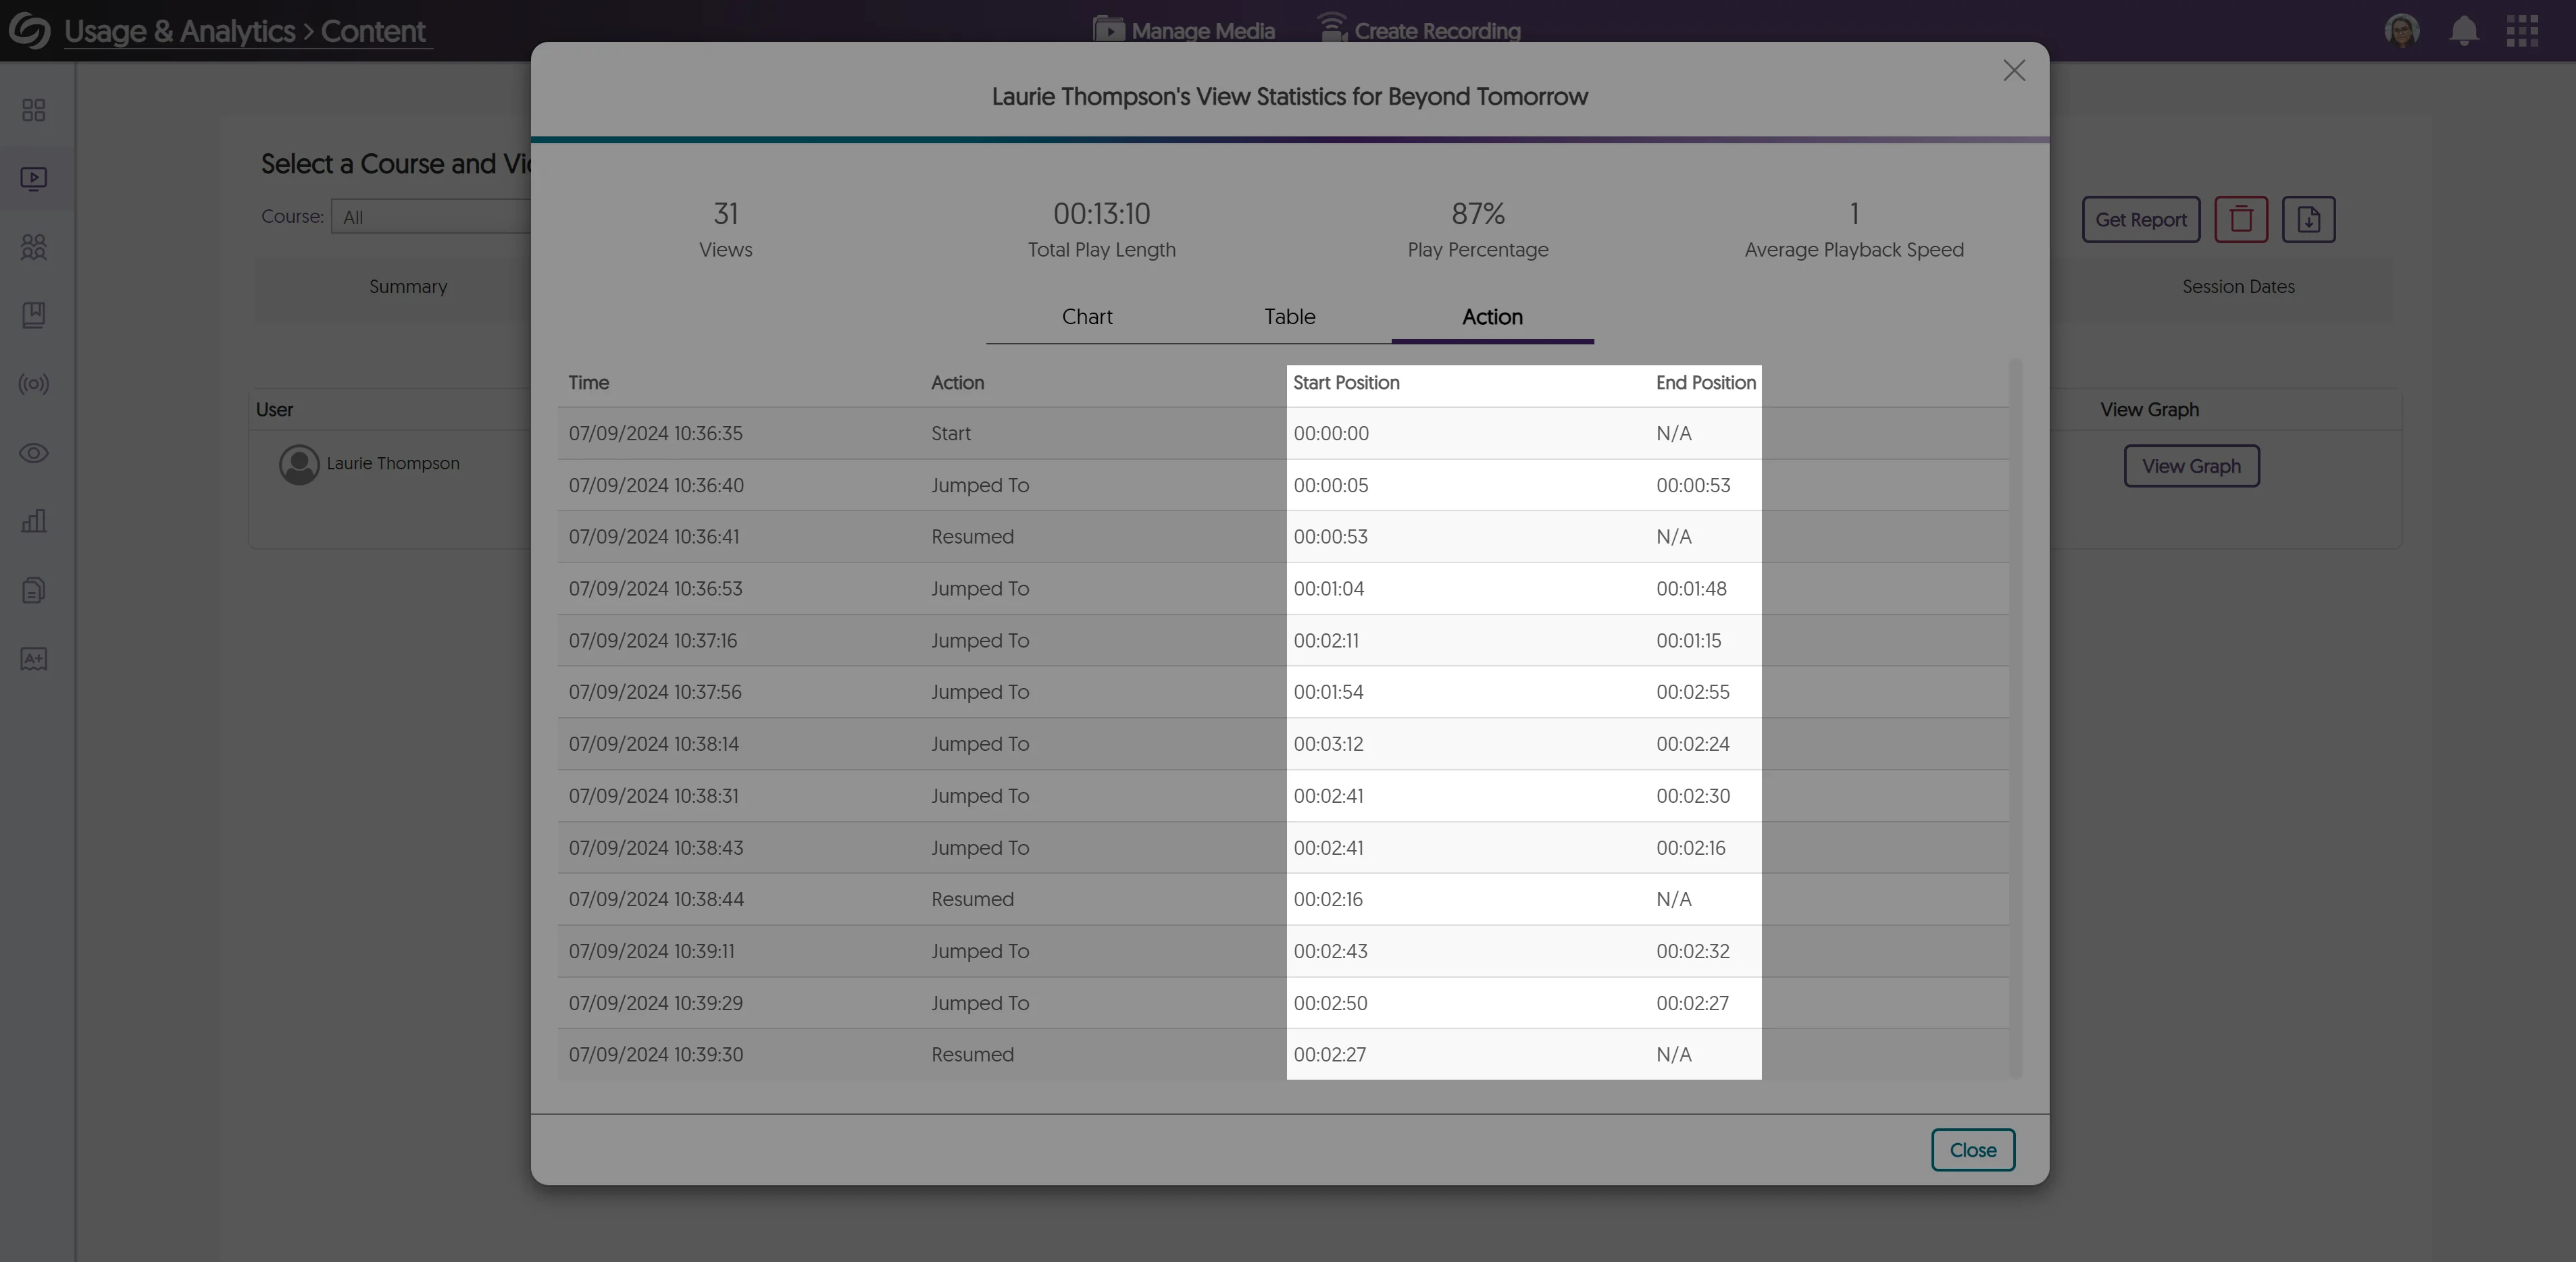Open the Course dropdown set to All

pyautogui.click(x=430, y=216)
